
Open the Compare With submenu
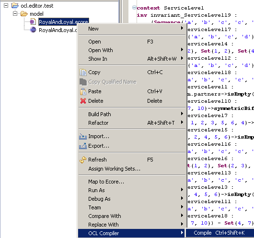[132, 216]
